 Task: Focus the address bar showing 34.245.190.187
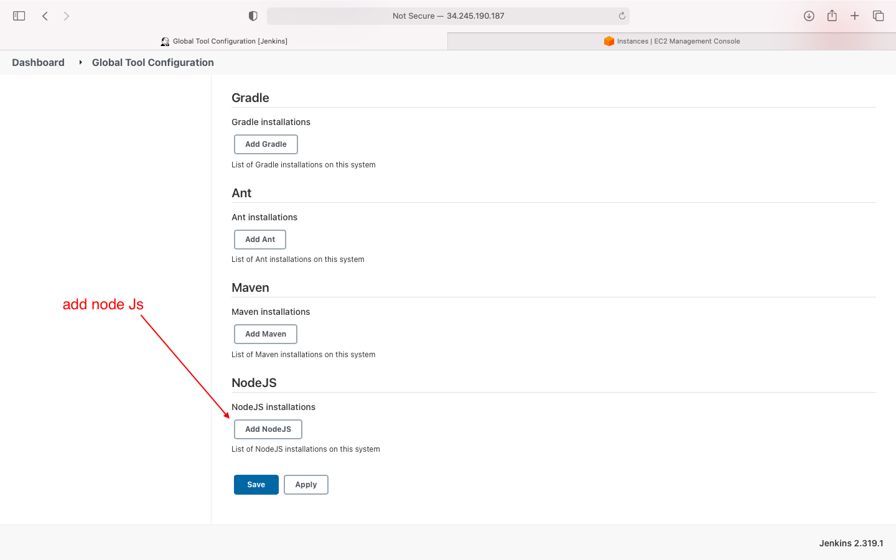tap(448, 16)
